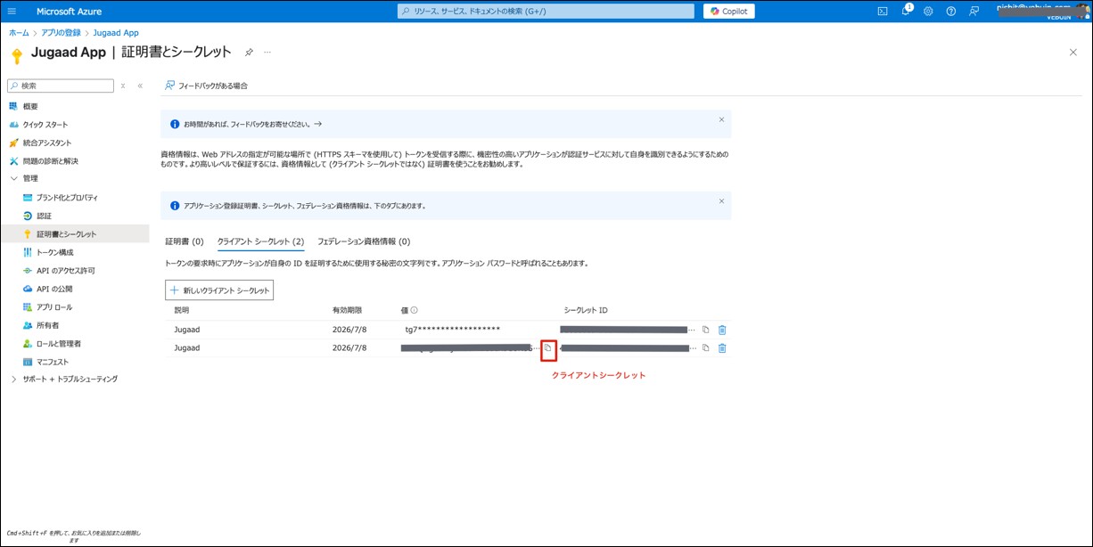Image resolution: width=1093 pixels, height=547 pixels.
Task: Go to Jugaad App breadcrumb
Action: pyautogui.click(x=116, y=32)
